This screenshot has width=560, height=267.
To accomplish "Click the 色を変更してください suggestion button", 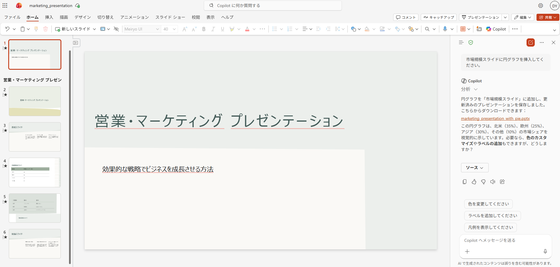I will [x=488, y=204].
